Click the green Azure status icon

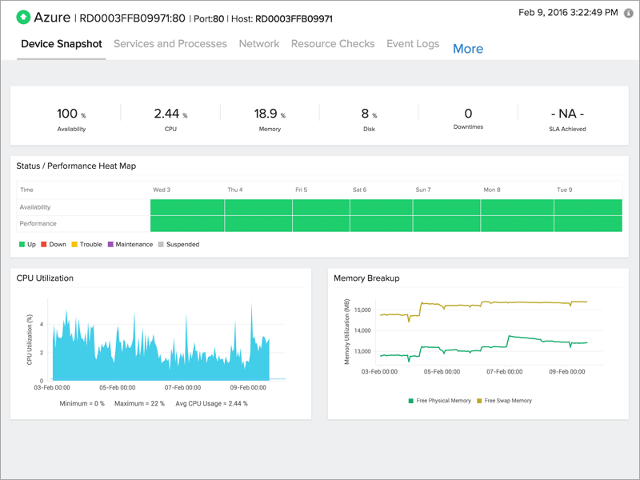(24, 18)
